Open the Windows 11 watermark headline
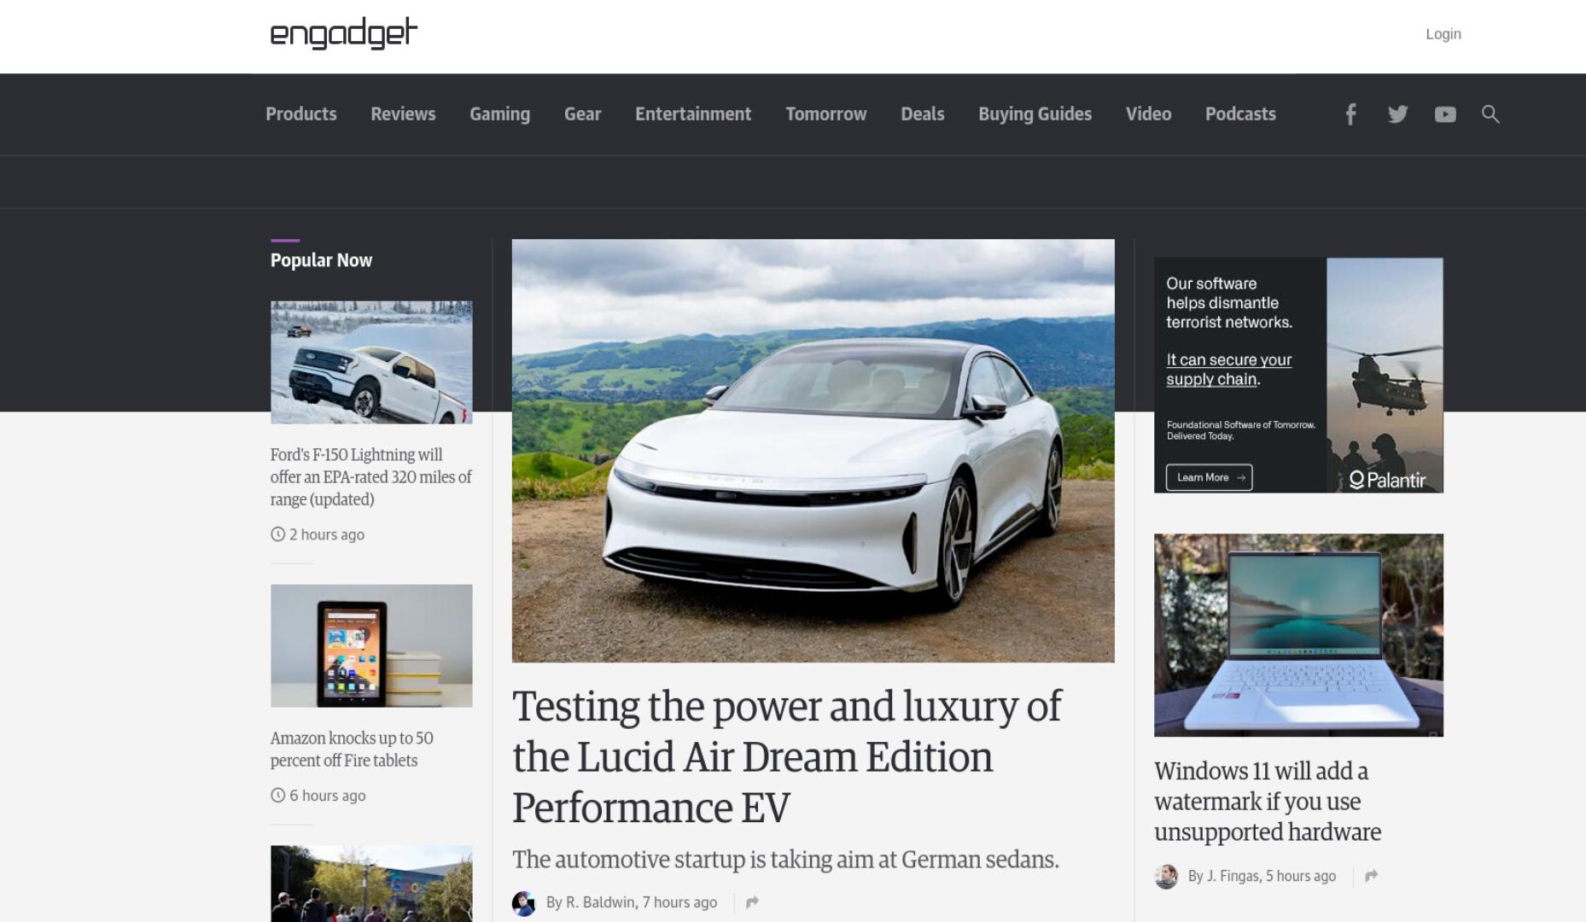This screenshot has width=1586, height=922. click(1268, 802)
